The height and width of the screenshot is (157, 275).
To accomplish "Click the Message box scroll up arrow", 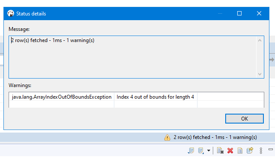I will tap(260, 40).
